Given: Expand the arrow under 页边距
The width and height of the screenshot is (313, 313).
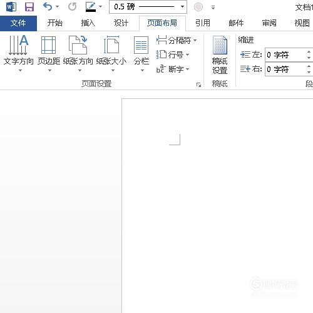Looking at the screenshot, I should pyautogui.click(x=49, y=70).
